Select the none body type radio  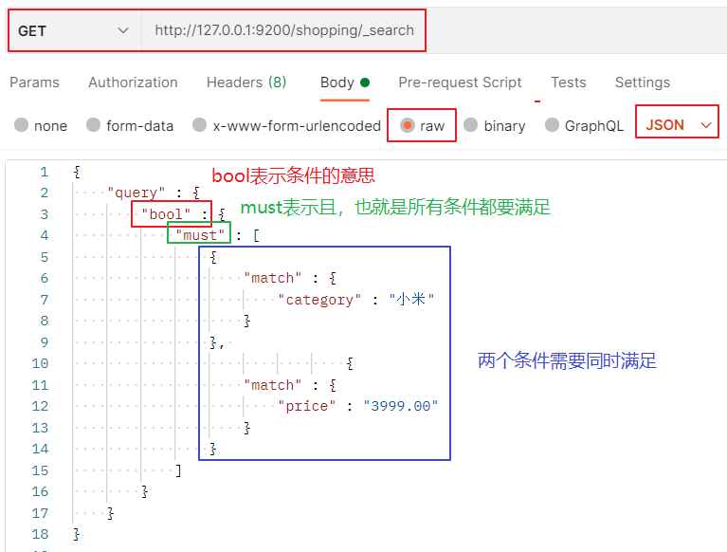[22, 125]
